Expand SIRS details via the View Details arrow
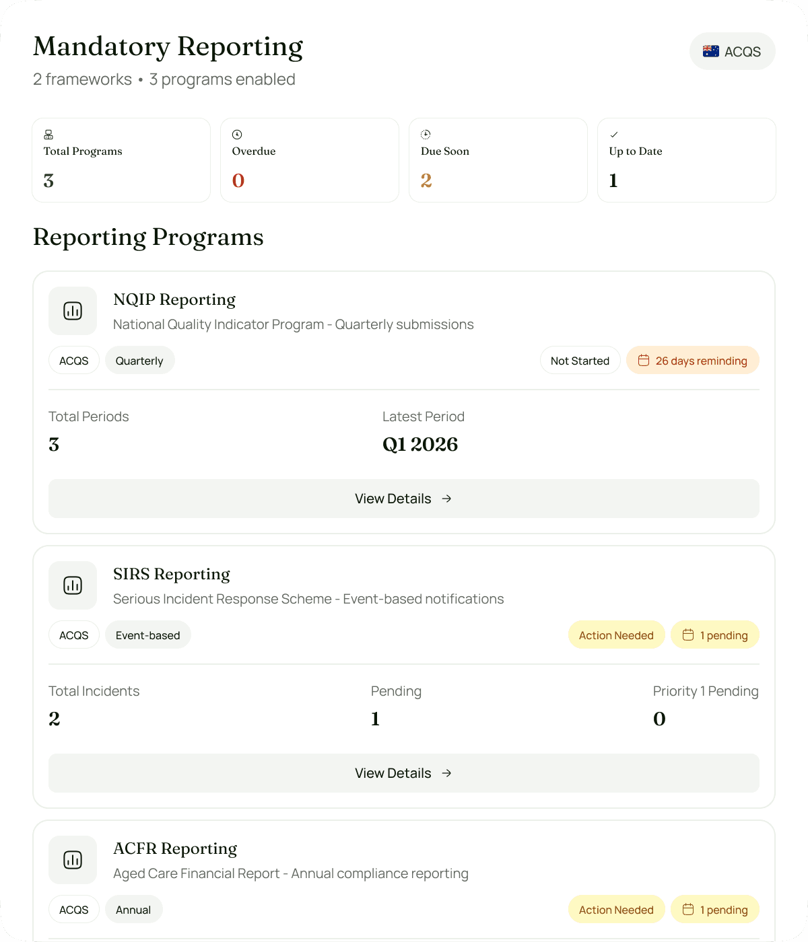The height and width of the screenshot is (942, 808). (x=446, y=773)
